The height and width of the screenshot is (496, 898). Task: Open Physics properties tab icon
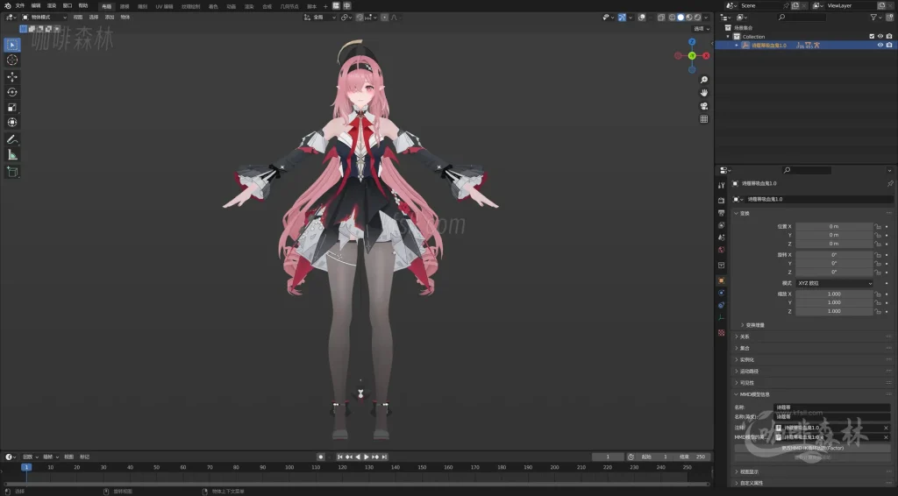[721, 293]
